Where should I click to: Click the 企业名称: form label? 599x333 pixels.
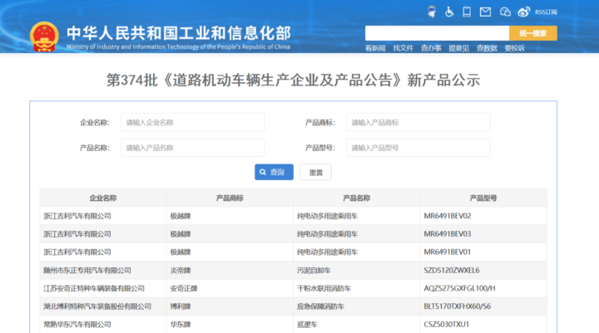[95, 122]
